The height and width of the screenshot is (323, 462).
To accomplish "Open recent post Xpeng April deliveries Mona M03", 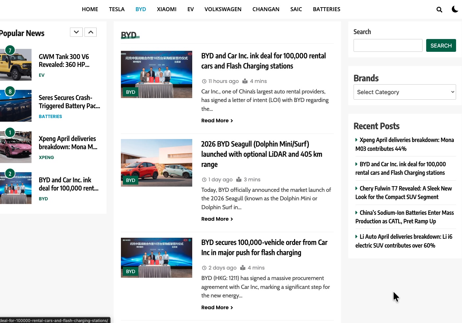I will [x=404, y=144].
